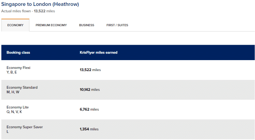
Task: Click the '13,522 miles' value in Economy Flexi row
Action: tap(90, 70)
